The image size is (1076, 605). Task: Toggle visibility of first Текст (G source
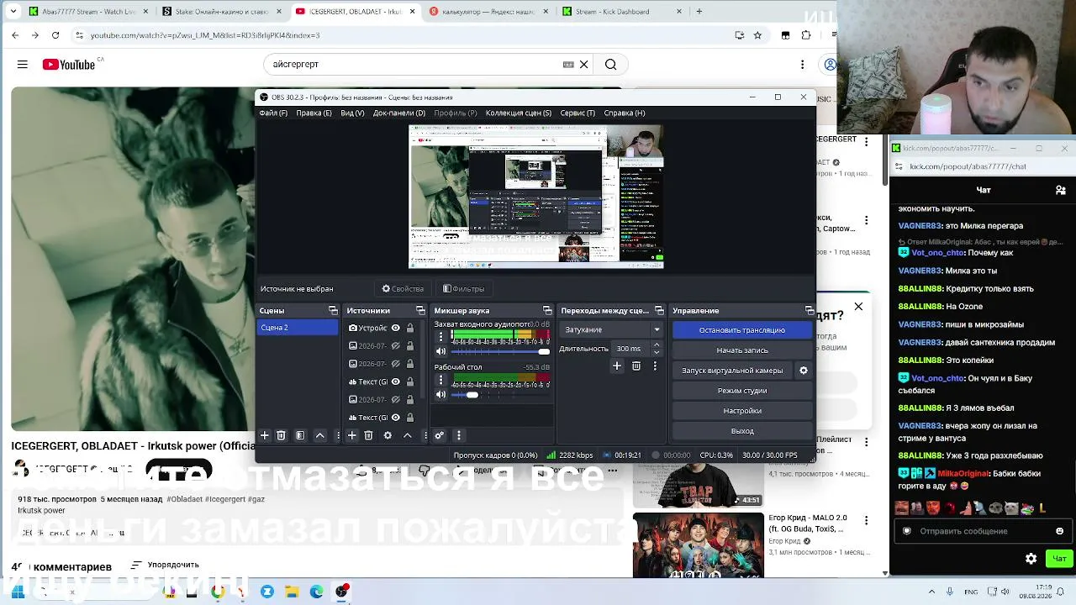click(x=395, y=382)
